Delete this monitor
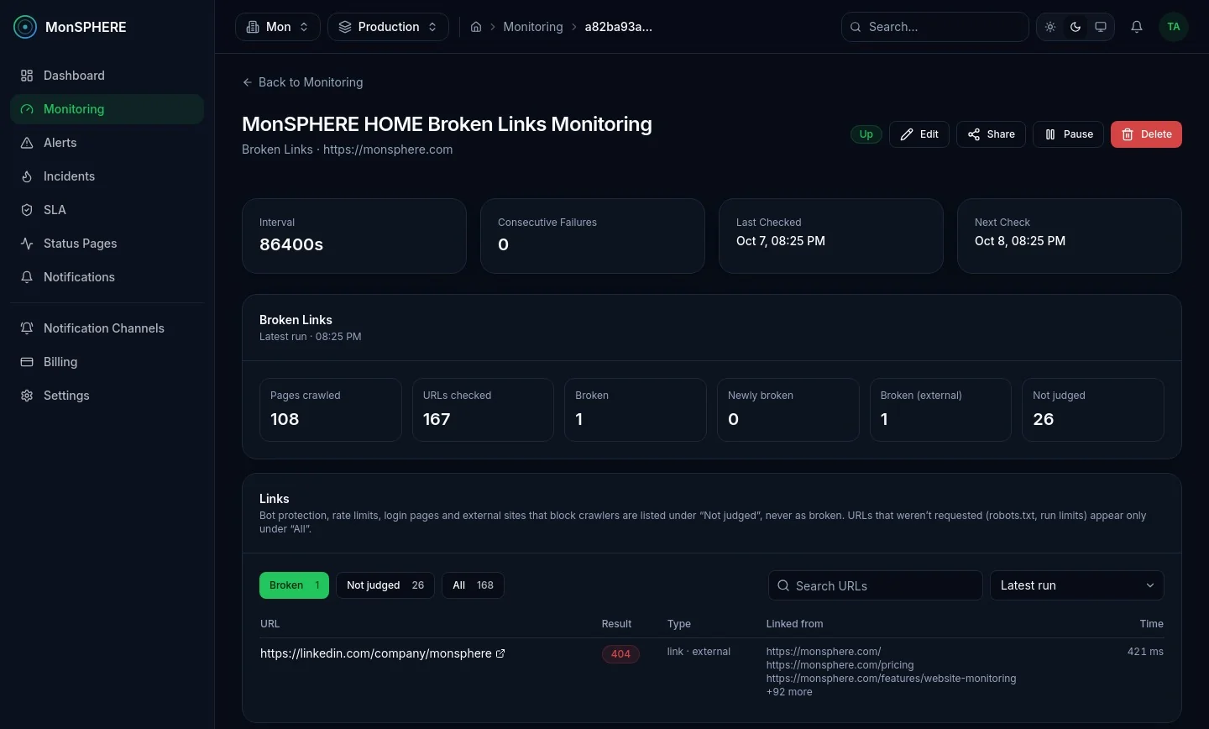 point(1146,134)
